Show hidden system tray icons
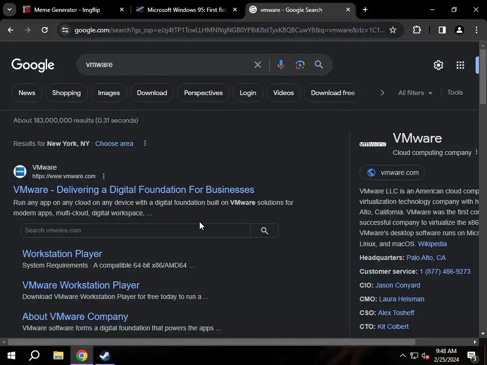Screen dimensions: 487x365 click(x=402, y=355)
